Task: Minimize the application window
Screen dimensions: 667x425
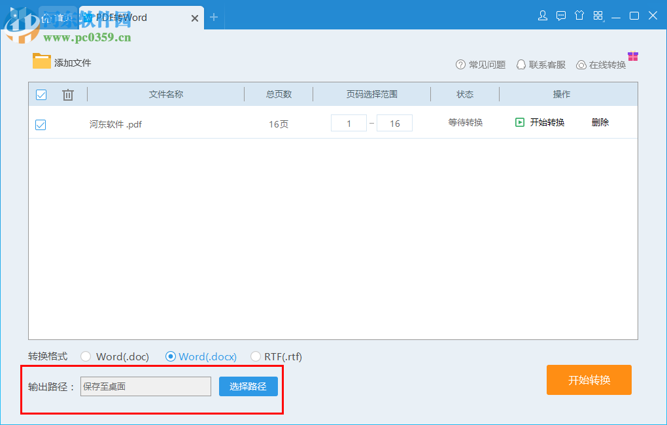Action: point(616,16)
